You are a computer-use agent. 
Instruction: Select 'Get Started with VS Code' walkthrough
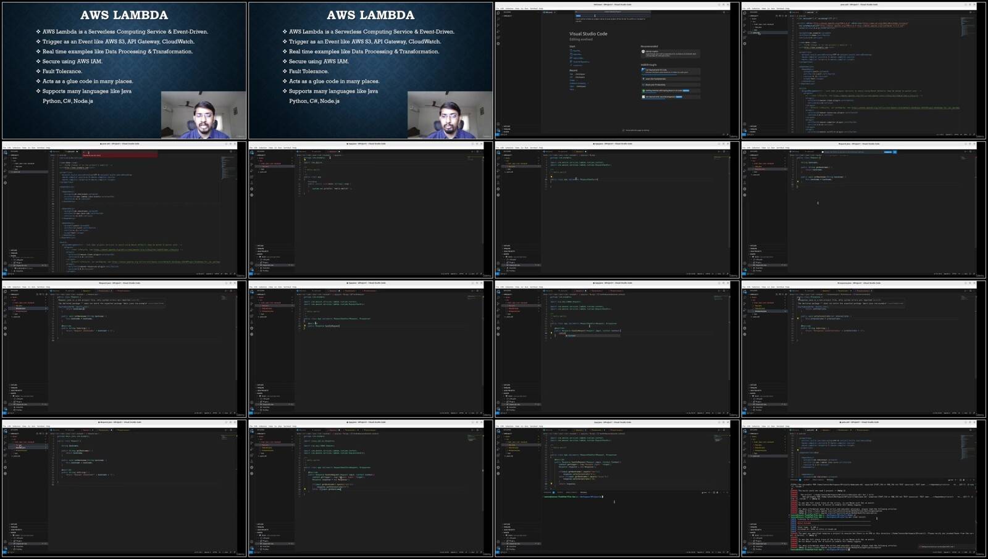point(671,71)
